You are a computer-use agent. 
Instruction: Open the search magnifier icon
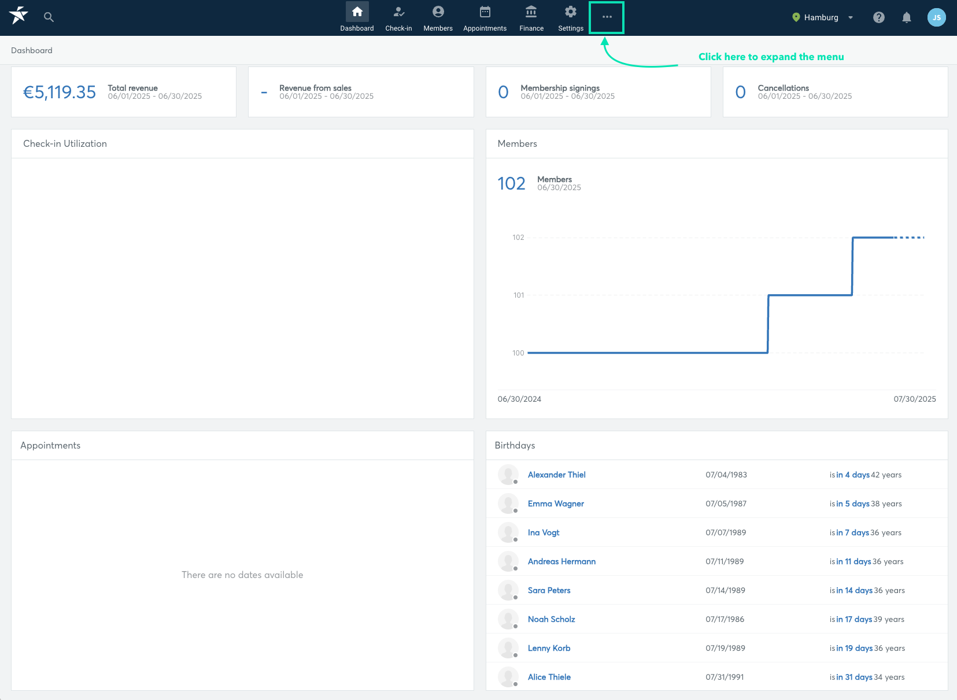coord(49,17)
